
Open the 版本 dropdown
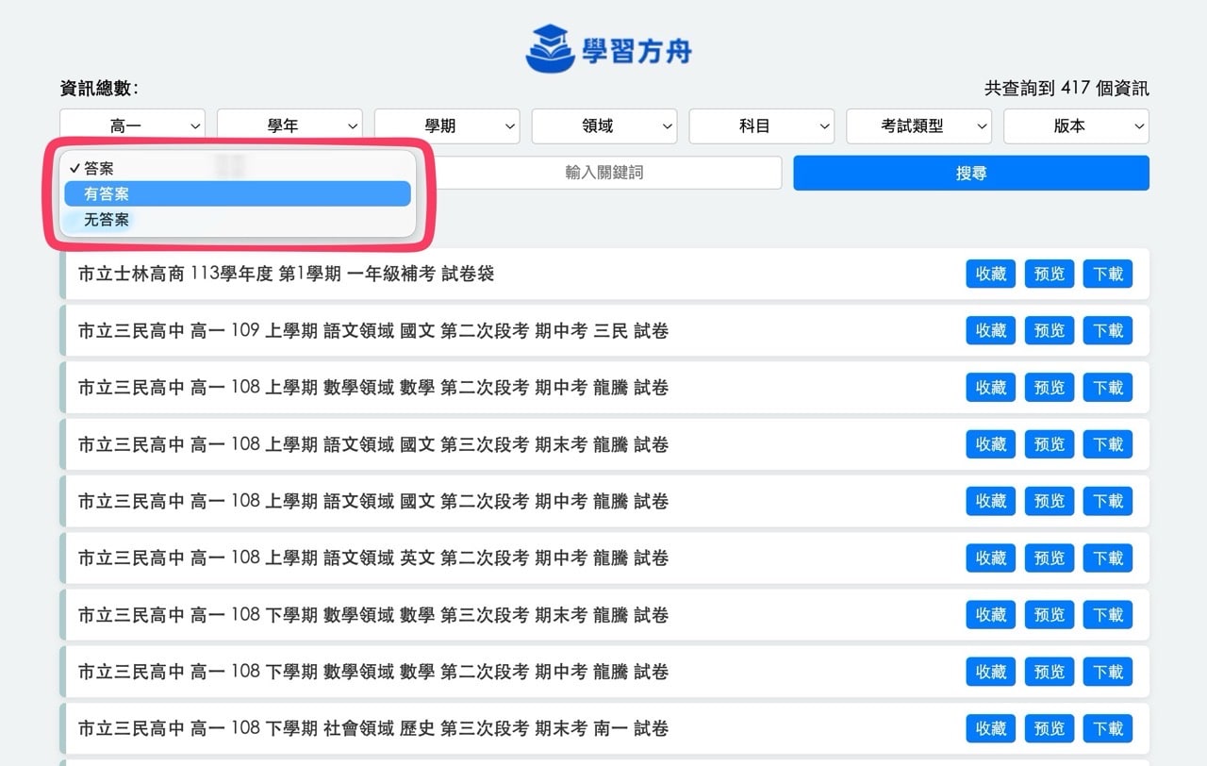tap(1076, 125)
